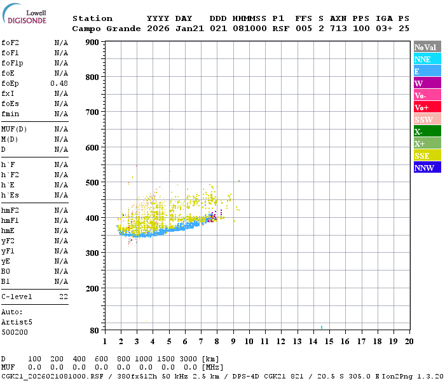Screen dimensions: 445x381
Task: Select the SSE yellow legend swatch
Action: click(427, 156)
